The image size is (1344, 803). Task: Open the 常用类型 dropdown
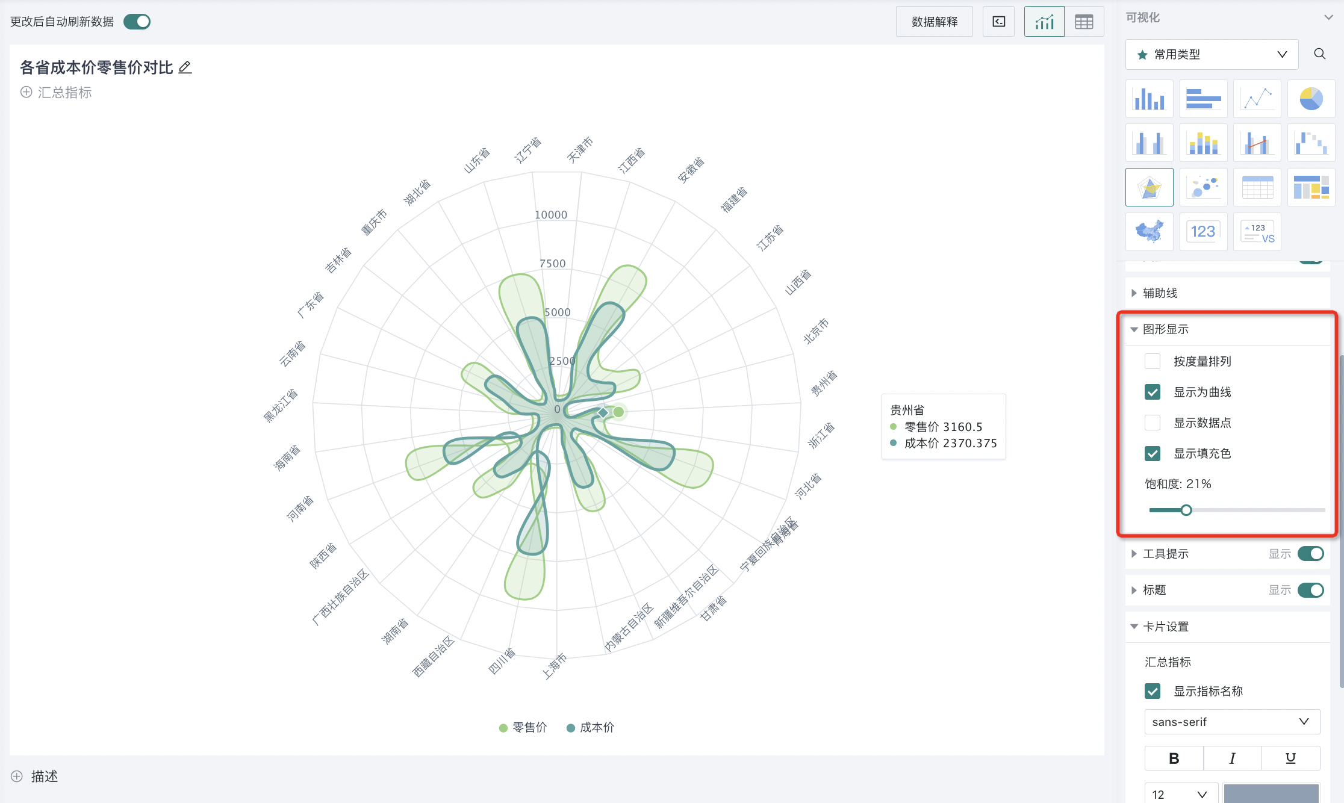(x=1212, y=55)
